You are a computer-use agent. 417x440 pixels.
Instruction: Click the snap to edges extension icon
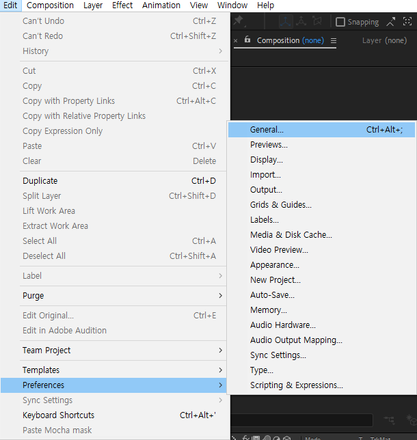tap(390, 22)
